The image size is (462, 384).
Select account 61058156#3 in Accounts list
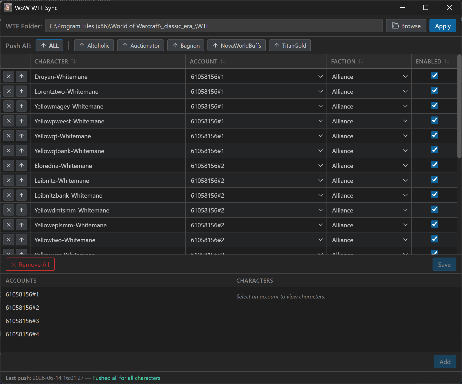tap(115, 321)
